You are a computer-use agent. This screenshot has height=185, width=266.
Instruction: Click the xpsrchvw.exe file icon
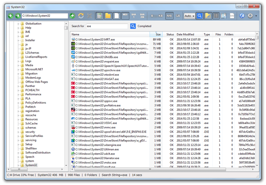click(x=73, y=70)
